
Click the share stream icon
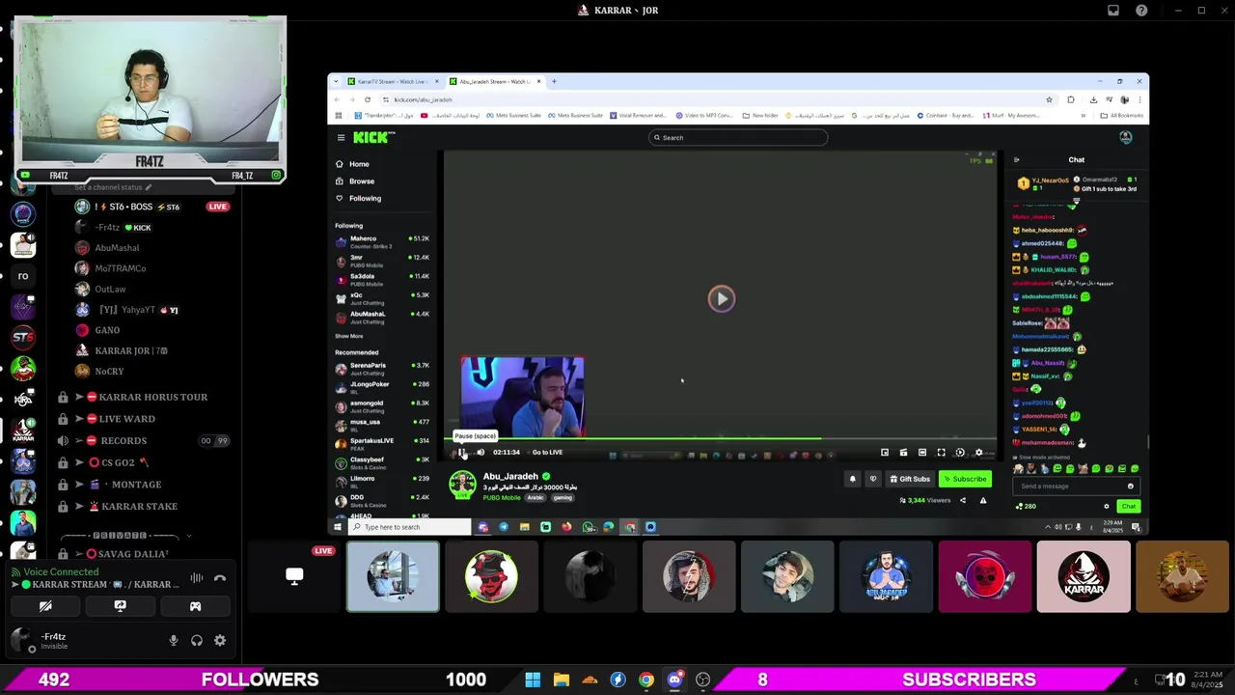point(962,500)
